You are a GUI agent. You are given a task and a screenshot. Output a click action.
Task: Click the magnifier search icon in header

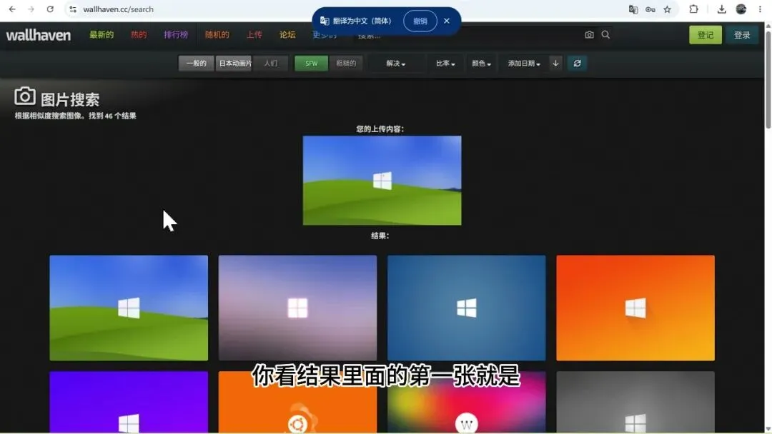pyautogui.click(x=605, y=35)
